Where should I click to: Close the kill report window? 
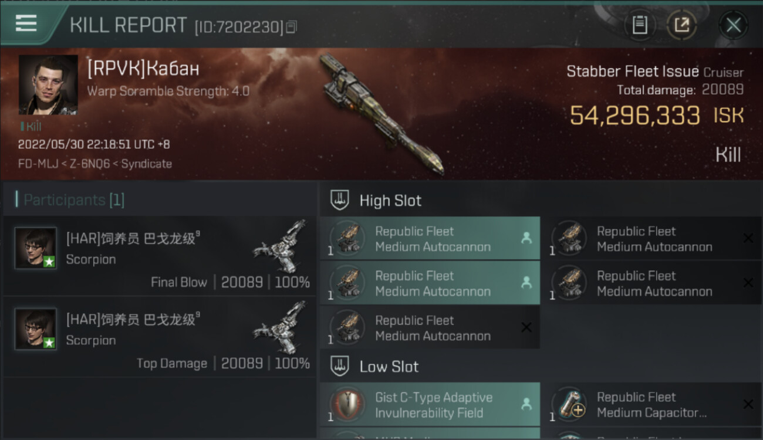click(733, 25)
